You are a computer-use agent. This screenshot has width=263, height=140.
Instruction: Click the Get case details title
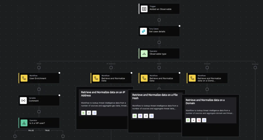157,31
